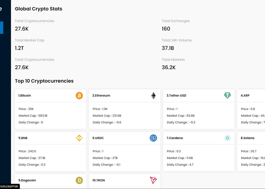Click Cardano Daily Change : 4.7 text
This screenshot has width=265, height=189.
click(x=180, y=165)
